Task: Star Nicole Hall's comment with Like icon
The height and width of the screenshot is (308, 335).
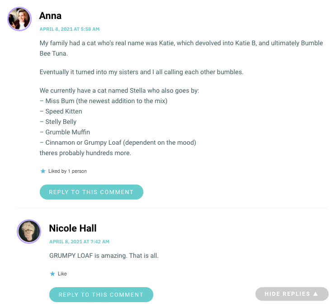Action: (x=52, y=274)
